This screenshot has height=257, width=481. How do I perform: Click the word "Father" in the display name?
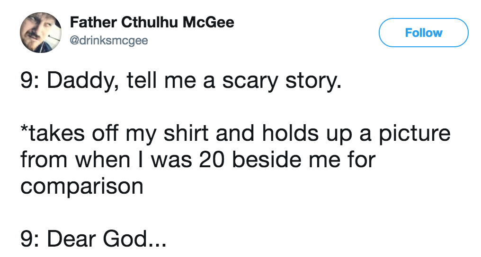[93, 22]
